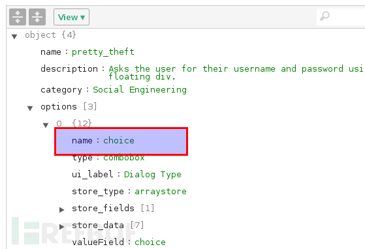Open the View dropdown menu
Screen dimensions: 365x249
71,17
